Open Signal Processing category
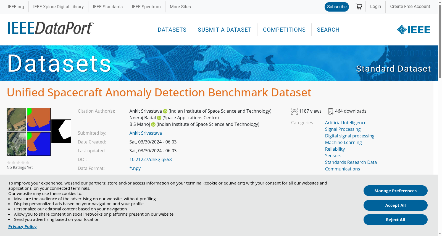This screenshot has width=442, height=236. 343,129
